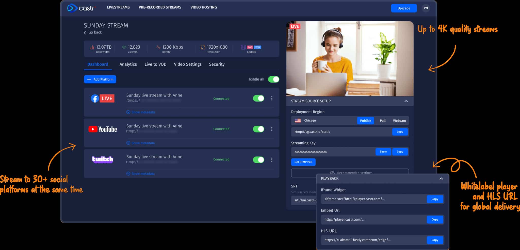The height and width of the screenshot is (250, 520).
Task: Turn off the Facebook stream toggle
Action: click(258, 98)
